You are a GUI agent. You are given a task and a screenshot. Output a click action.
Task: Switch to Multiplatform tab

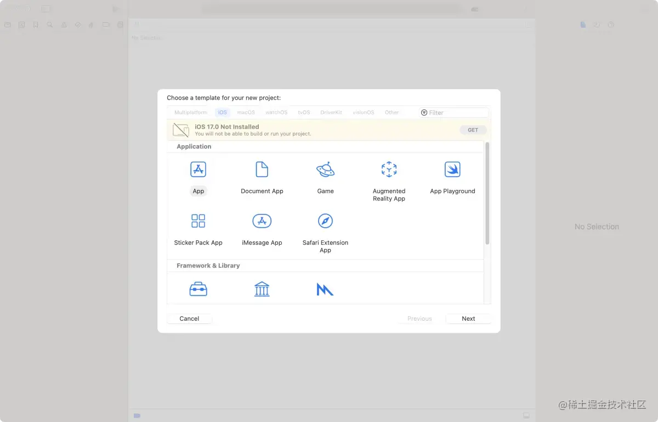(x=191, y=113)
